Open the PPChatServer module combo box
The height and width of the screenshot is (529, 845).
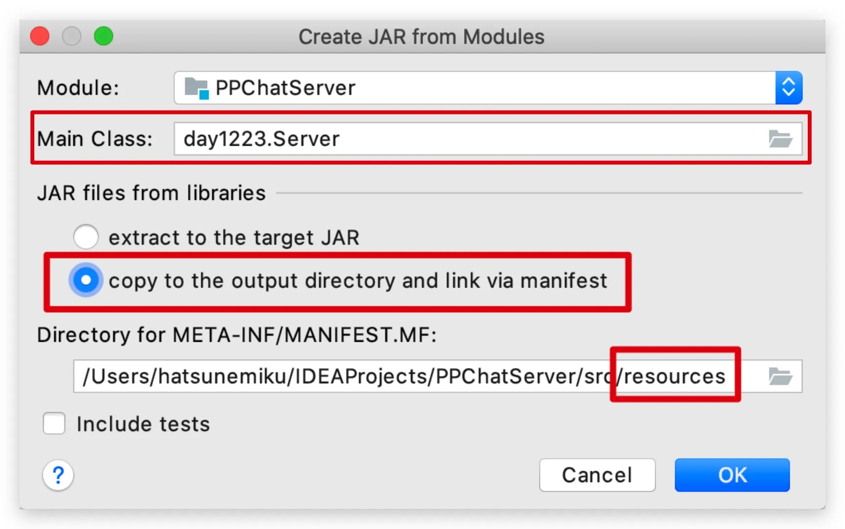click(488, 88)
